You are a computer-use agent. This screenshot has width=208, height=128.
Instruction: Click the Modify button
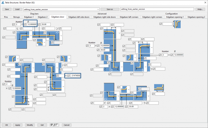point(30,125)
